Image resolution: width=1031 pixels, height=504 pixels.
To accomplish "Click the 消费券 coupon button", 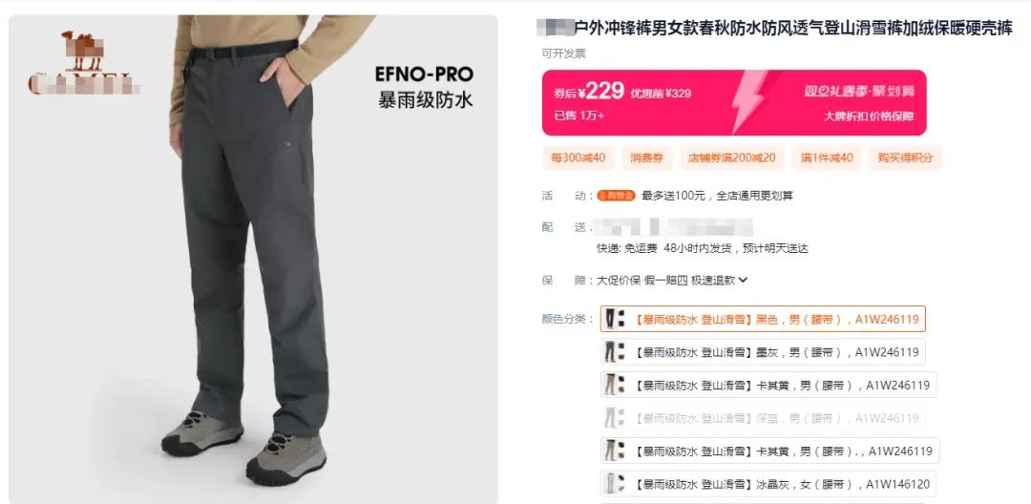I will [x=647, y=157].
